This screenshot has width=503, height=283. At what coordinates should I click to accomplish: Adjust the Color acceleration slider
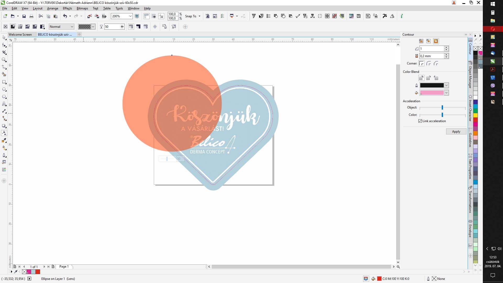pos(442,115)
